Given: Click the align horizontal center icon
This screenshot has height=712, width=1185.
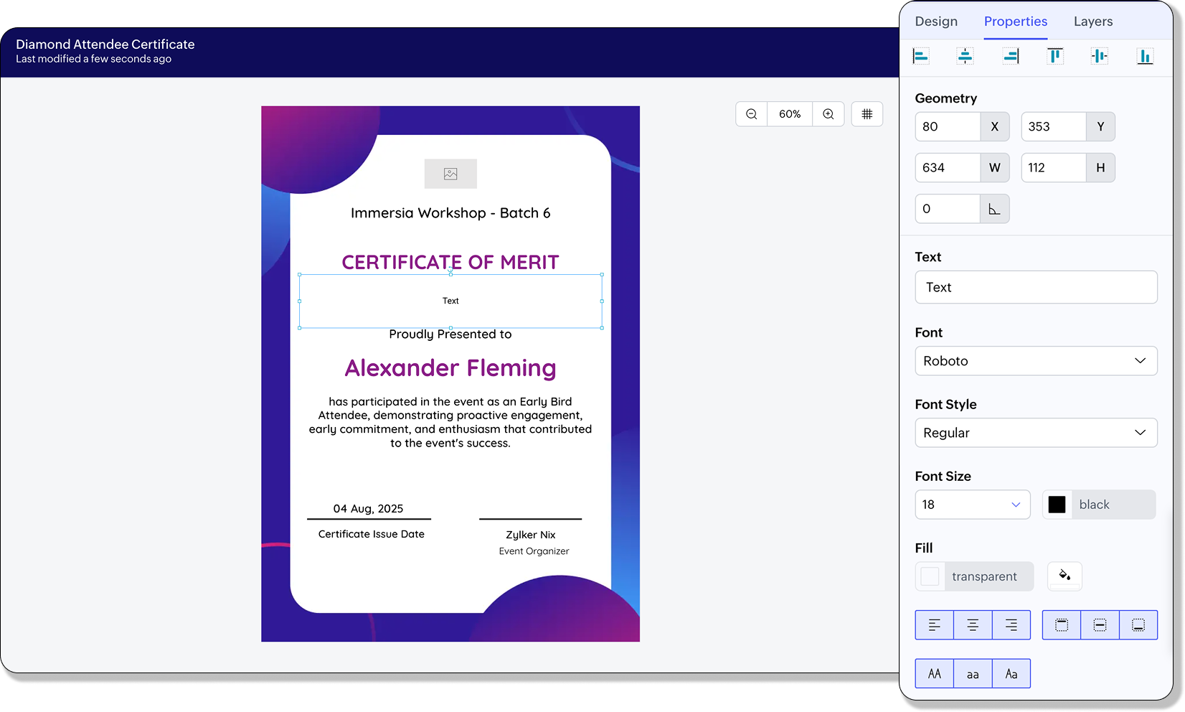Looking at the screenshot, I should 966,56.
